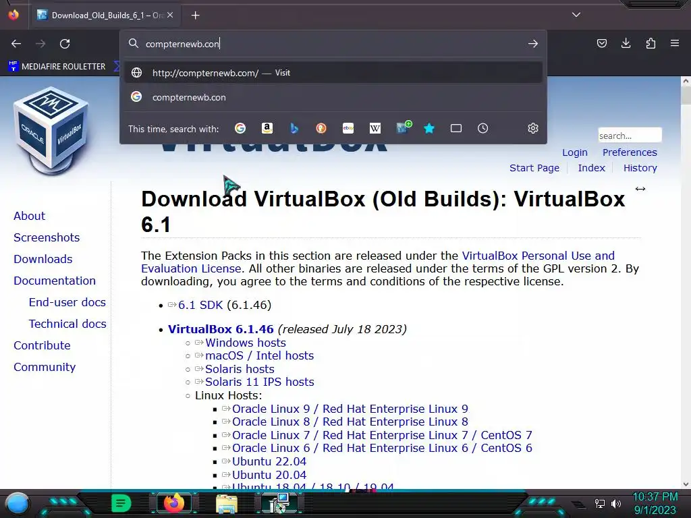Image resolution: width=691 pixels, height=518 pixels.
Task: View page History
Action: coord(640,168)
